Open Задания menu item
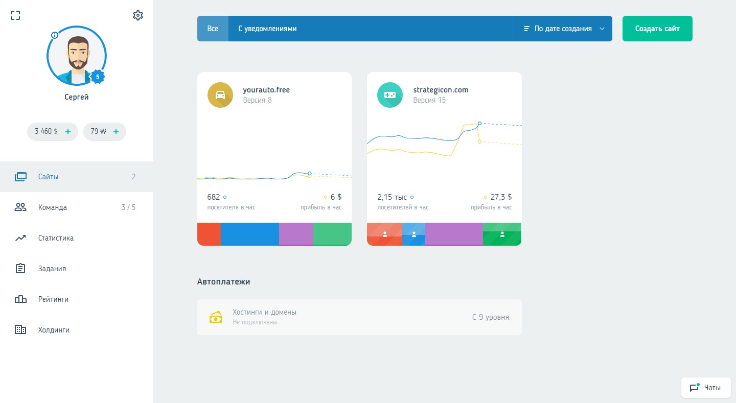The width and height of the screenshot is (736, 403). 52,269
